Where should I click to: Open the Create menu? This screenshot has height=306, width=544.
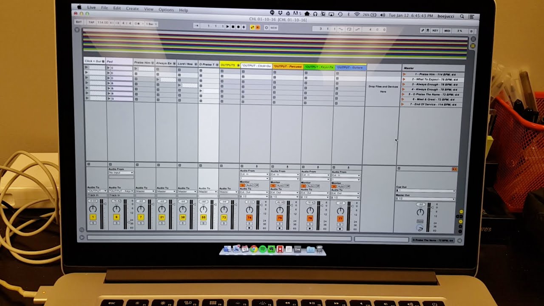coord(132,8)
